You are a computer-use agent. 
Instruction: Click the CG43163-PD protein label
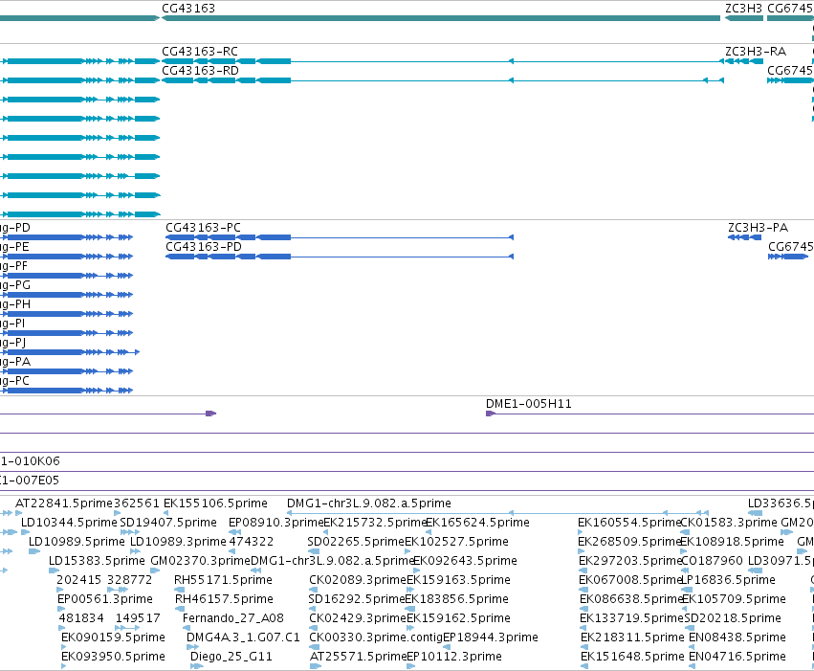pos(204,247)
